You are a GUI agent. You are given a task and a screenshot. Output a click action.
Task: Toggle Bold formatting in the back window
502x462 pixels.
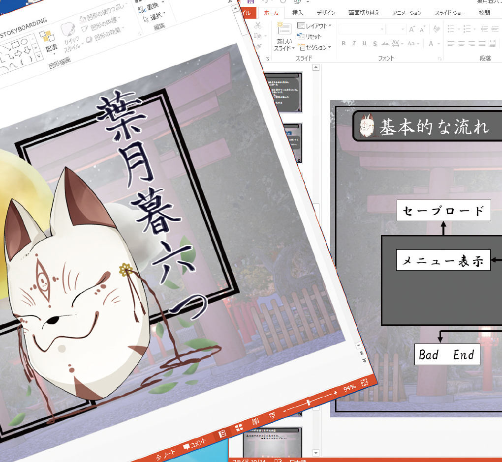coord(344,43)
